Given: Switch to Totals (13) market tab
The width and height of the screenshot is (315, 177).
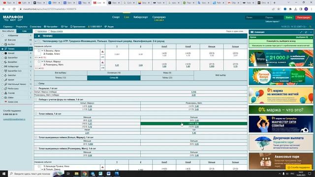Looking at the screenshot, I should point(61,78).
